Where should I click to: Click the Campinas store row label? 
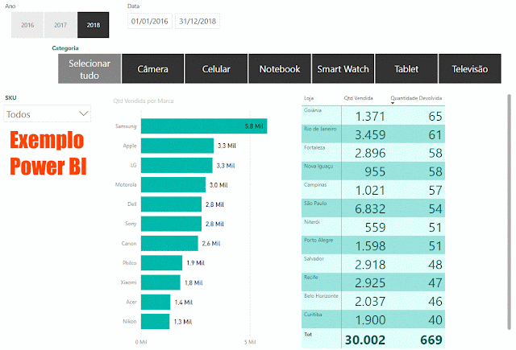click(x=315, y=185)
